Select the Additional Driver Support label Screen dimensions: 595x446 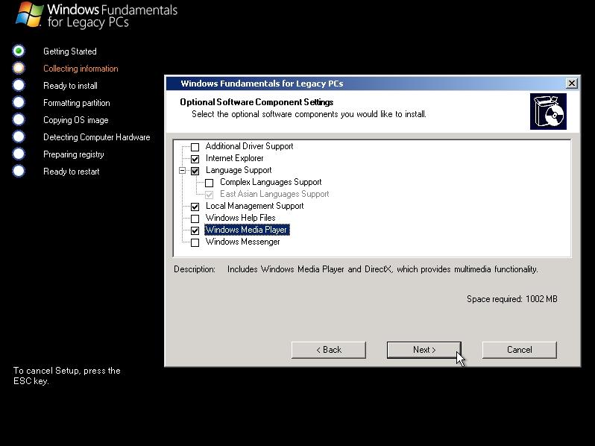click(x=249, y=146)
